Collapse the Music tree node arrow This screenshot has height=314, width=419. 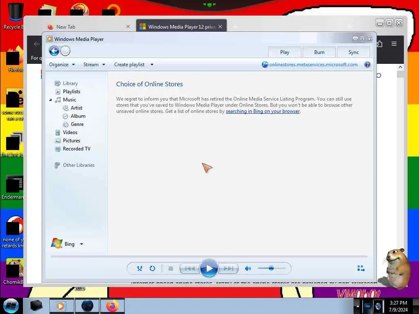(x=50, y=100)
